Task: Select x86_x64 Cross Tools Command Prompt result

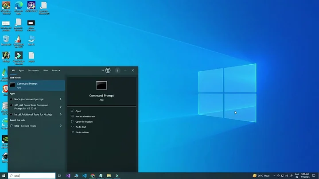Action: (x=31, y=107)
